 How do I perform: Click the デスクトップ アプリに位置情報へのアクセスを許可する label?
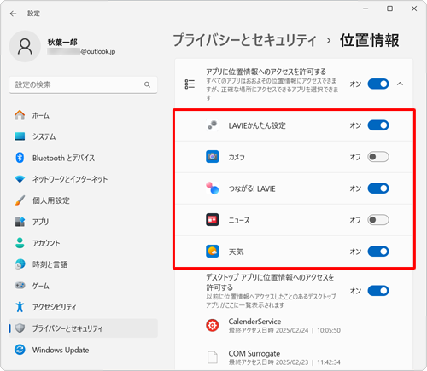pos(270,282)
